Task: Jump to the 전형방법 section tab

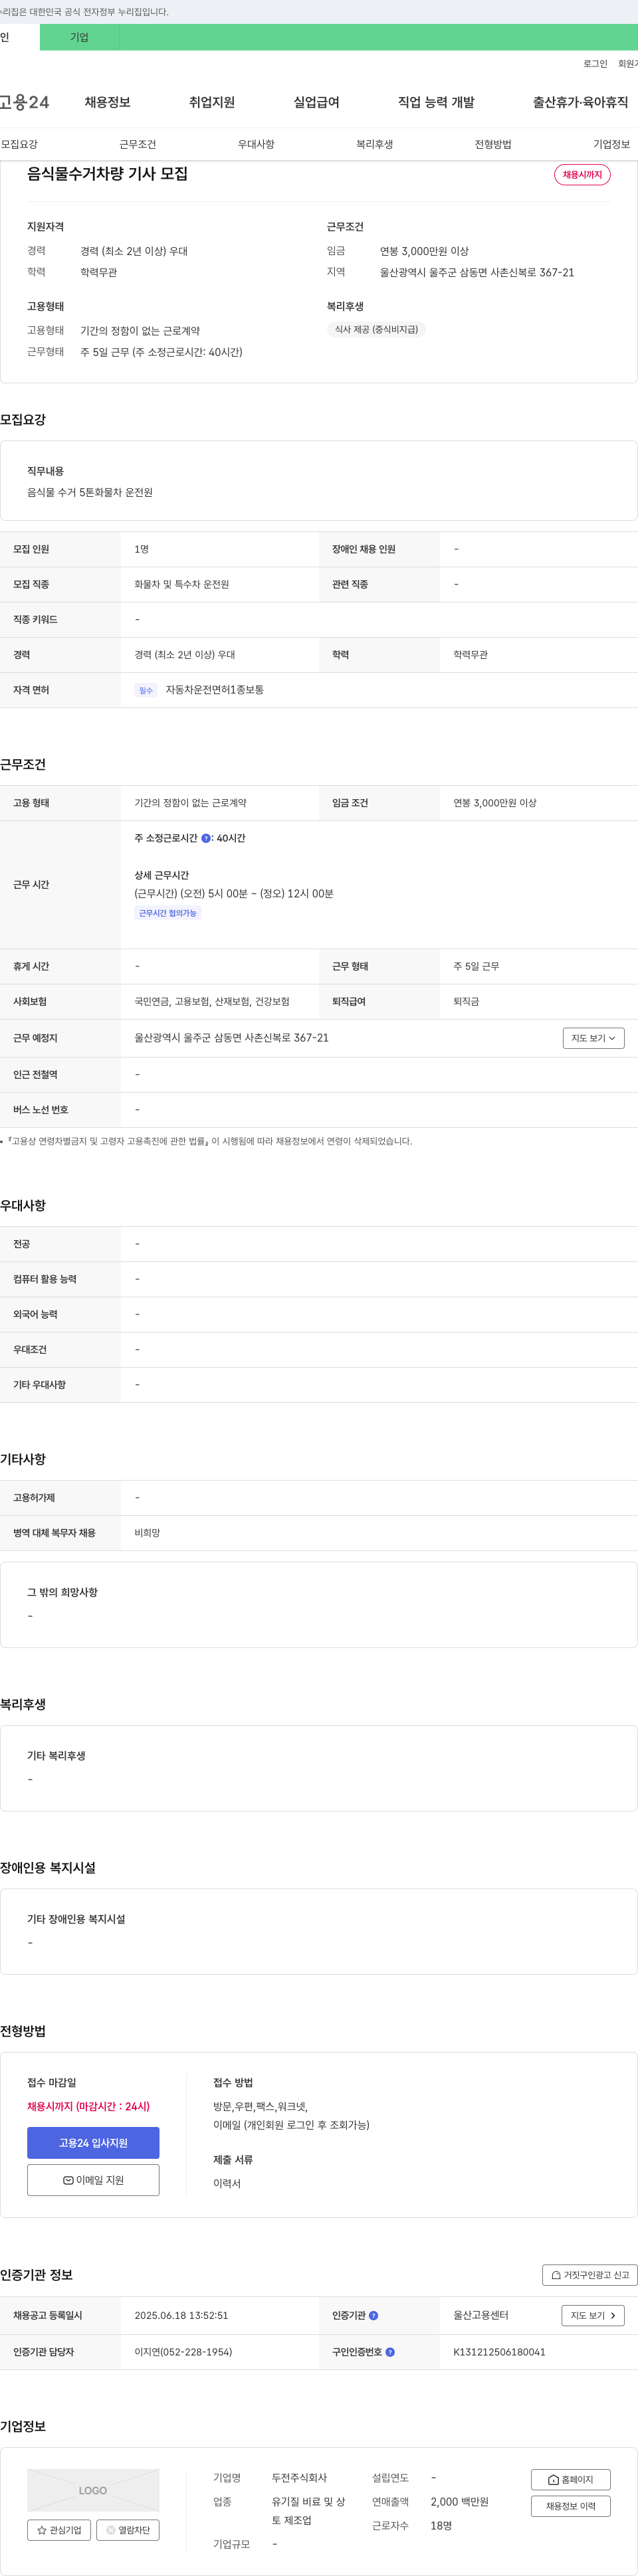Action: [x=493, y=144]
